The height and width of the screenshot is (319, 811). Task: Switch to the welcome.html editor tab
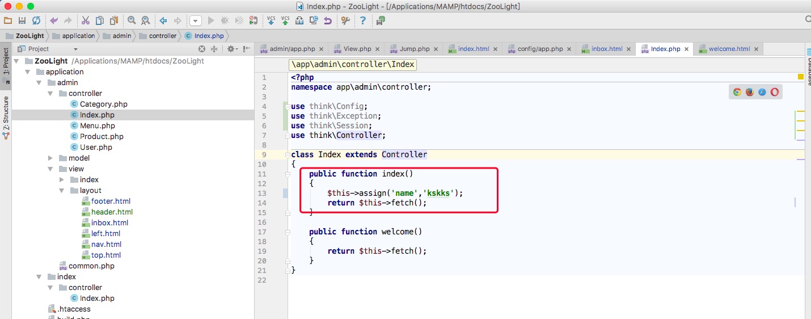pyautogui.click(x=729, y=49)
